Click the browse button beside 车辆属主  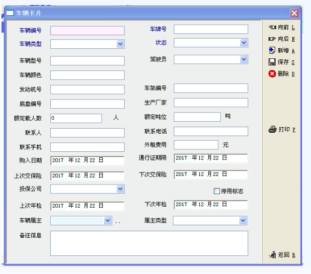pos(118,221)
